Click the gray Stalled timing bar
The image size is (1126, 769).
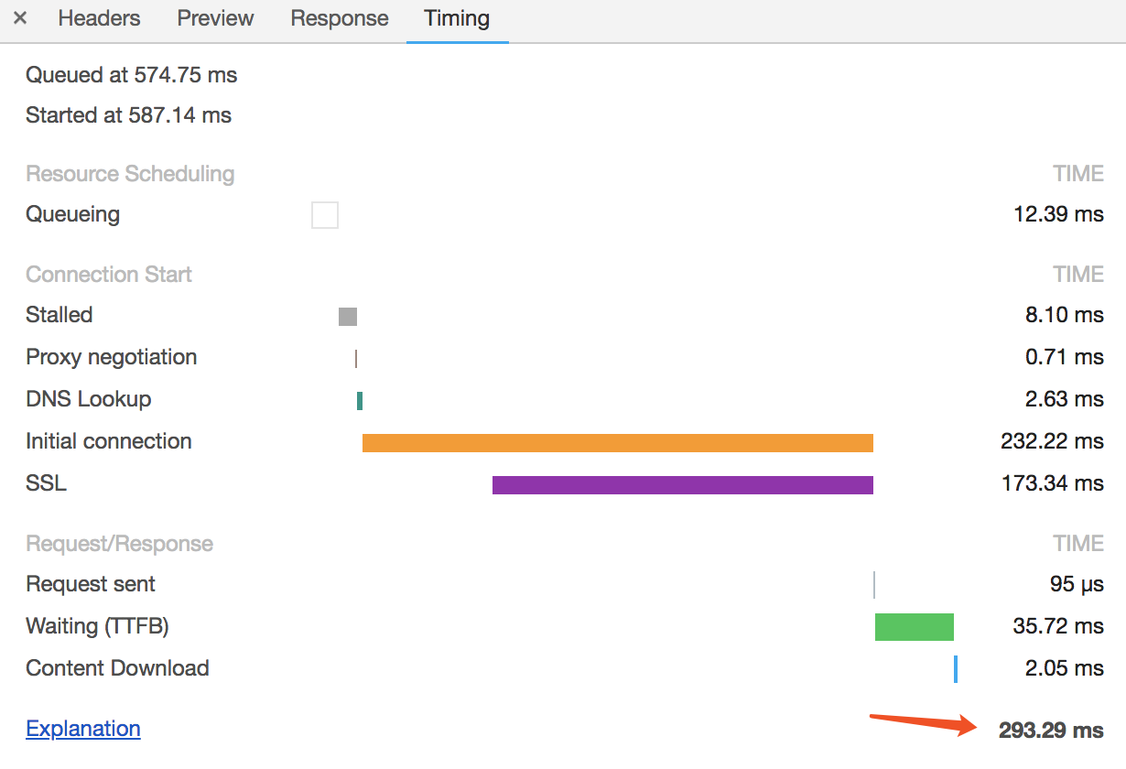(x=348, y=317)
